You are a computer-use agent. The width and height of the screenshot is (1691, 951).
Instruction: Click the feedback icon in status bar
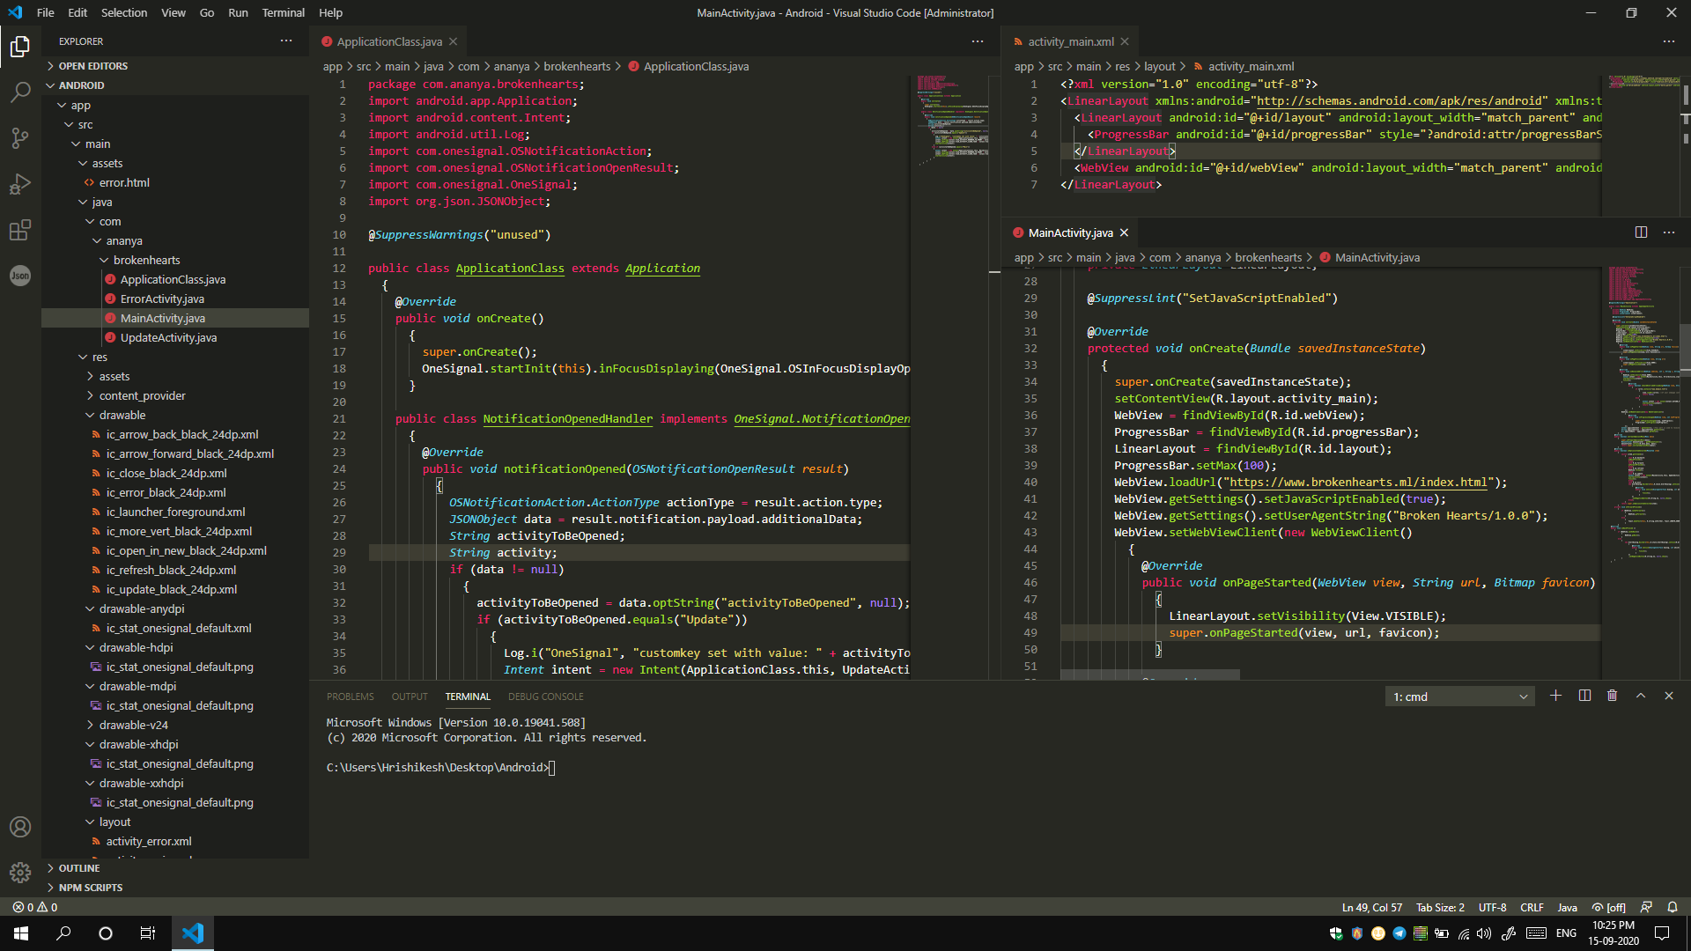click(1646, 907)
